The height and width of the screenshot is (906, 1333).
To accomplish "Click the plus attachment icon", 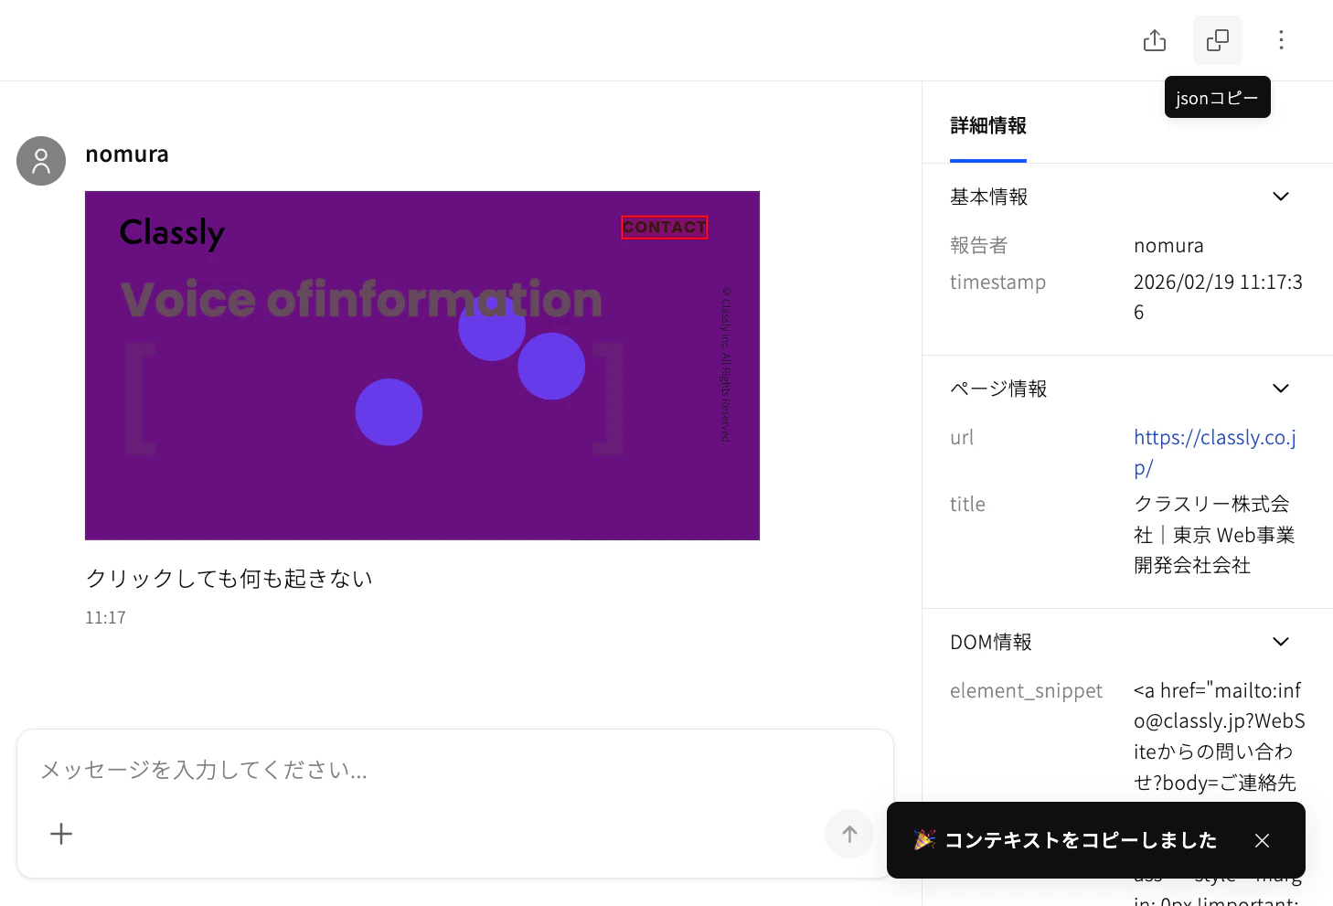I will pyautogui.click(x=61, y=834).
